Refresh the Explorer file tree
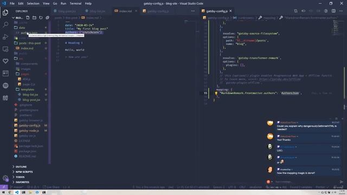347x195 pixels. 41,17
